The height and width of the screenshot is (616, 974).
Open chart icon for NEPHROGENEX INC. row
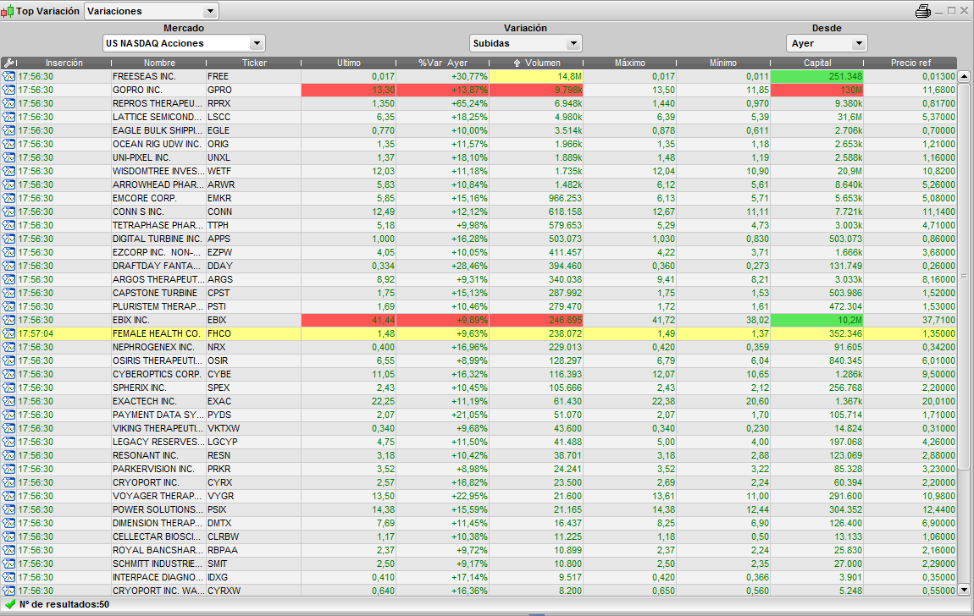(x=8, y=348)
